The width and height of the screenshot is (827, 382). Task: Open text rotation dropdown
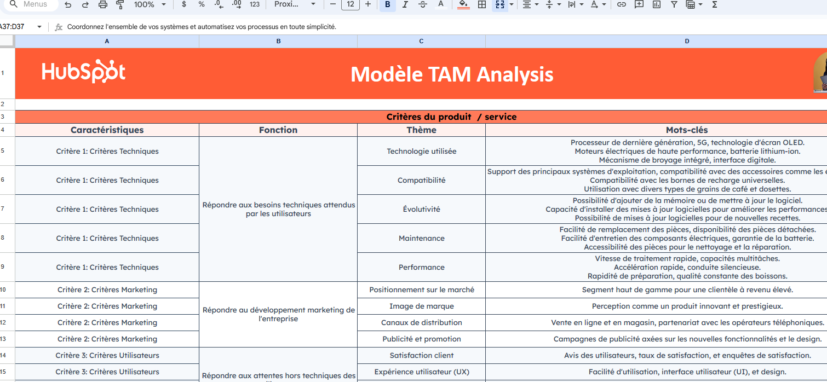[598, 4]
